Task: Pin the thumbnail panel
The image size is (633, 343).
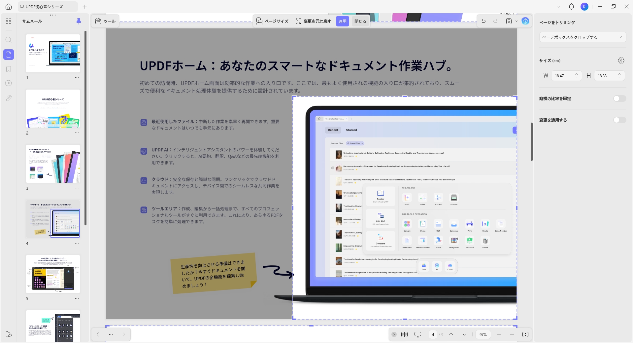Action: [x=79, y=21]
